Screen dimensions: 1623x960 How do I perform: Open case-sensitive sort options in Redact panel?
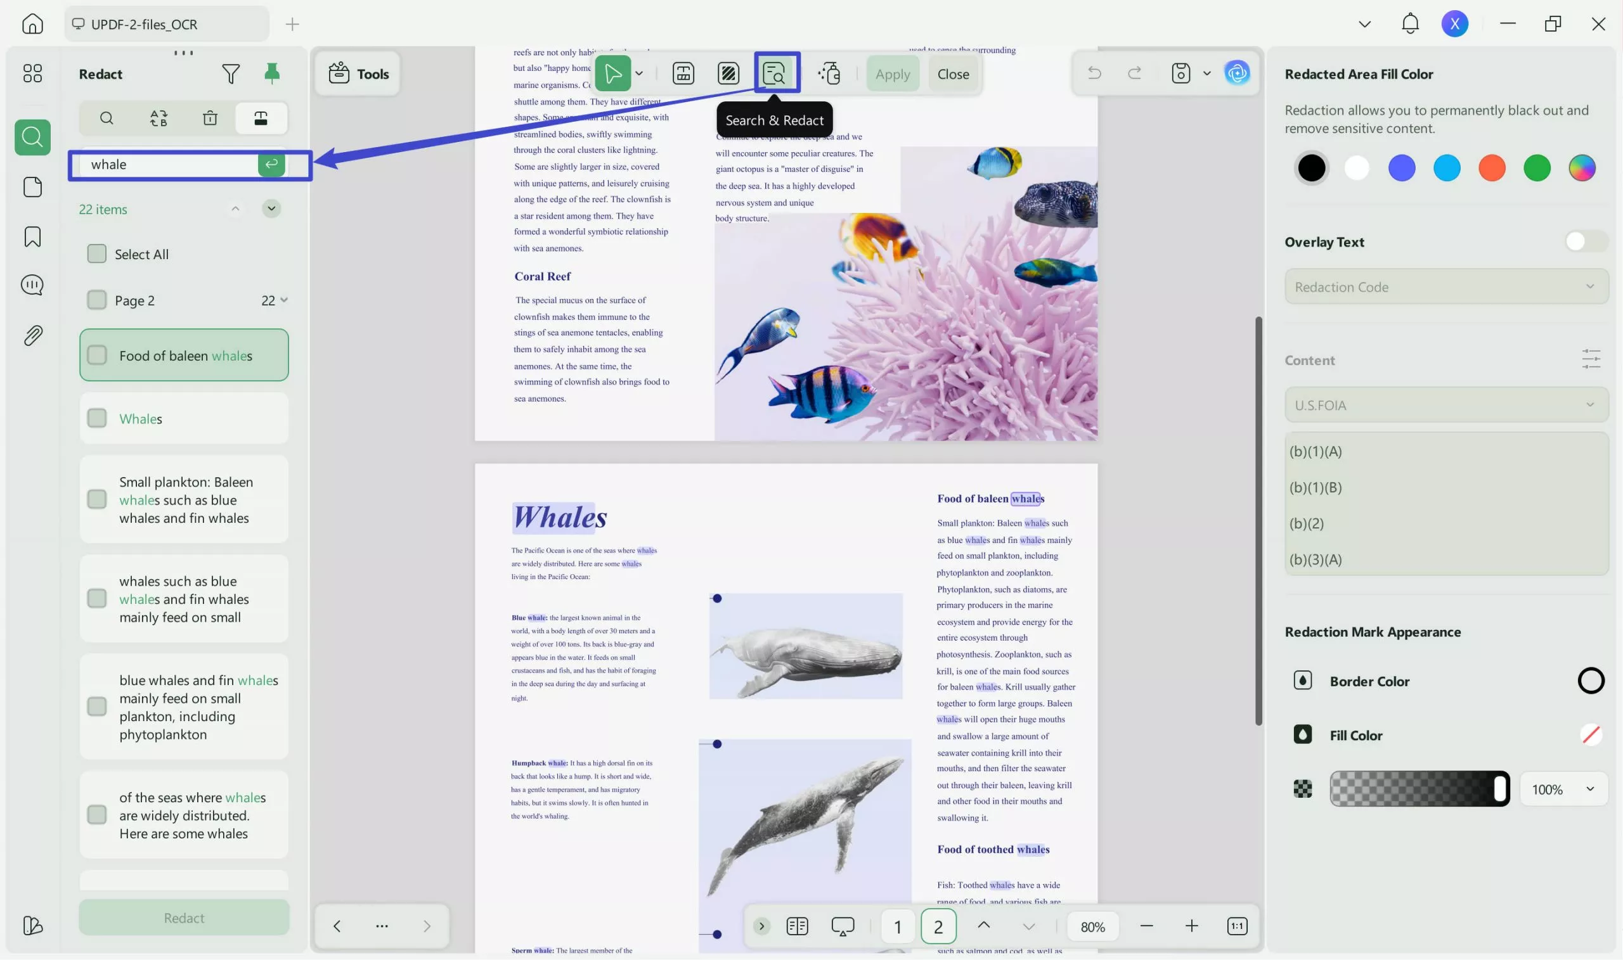tap(158, 118)
